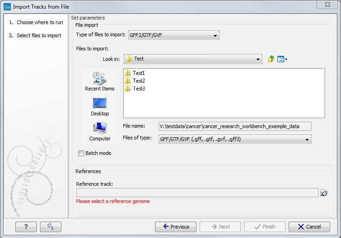Screen dimensions: 341x238
Task: Click the help question mark button
Action: [26, 227]
